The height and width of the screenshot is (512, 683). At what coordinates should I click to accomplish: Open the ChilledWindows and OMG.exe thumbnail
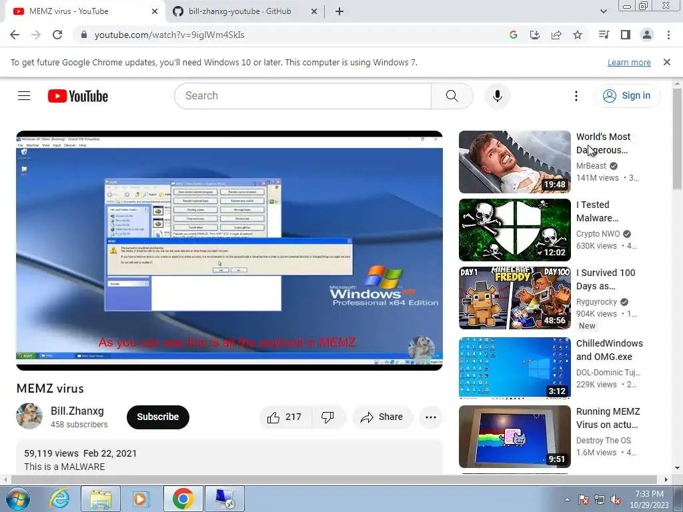pyautogui.click(x=515, y=368)
